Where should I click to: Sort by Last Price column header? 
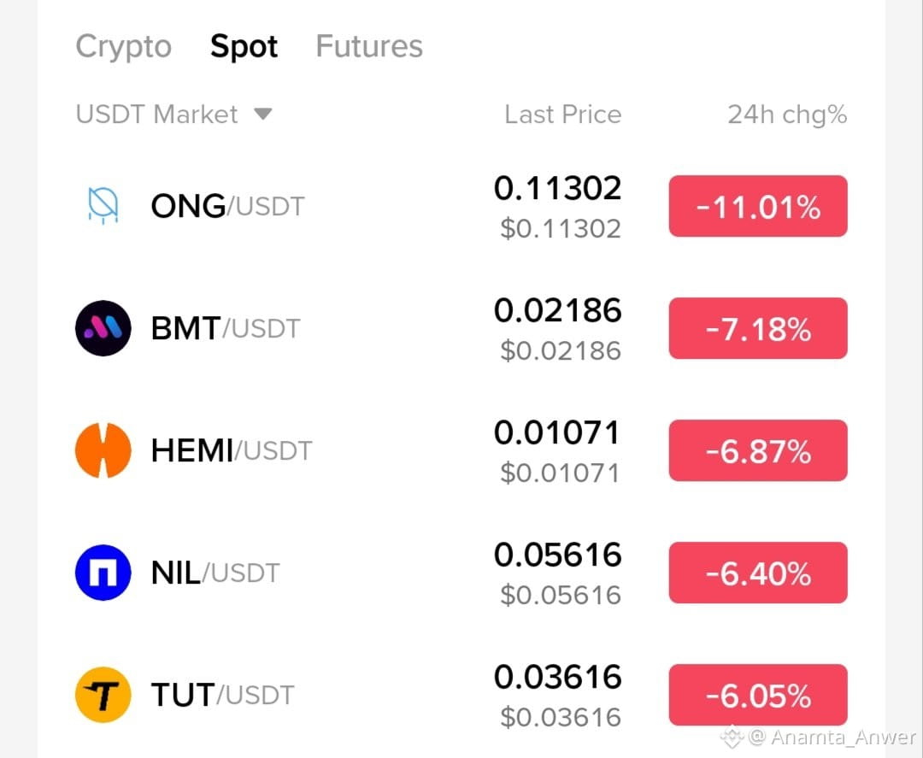[562, 115]
